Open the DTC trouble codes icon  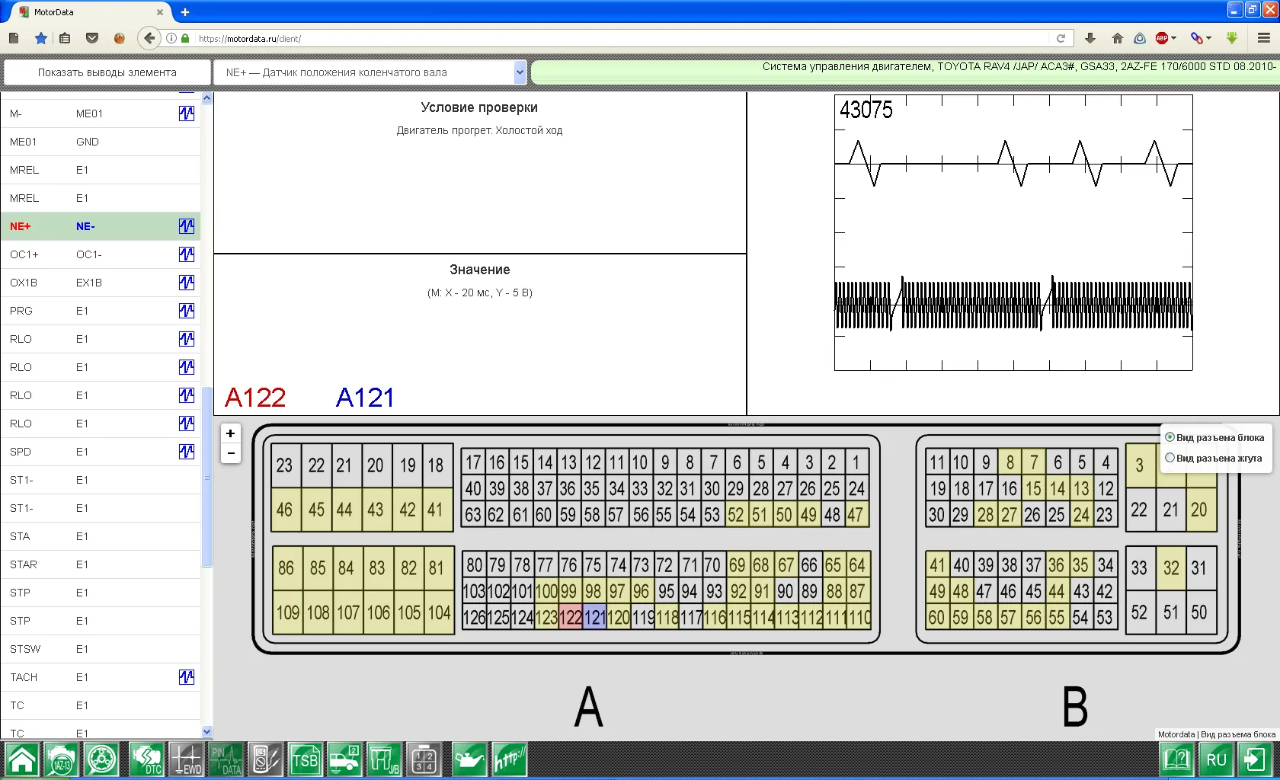[146, 760]
